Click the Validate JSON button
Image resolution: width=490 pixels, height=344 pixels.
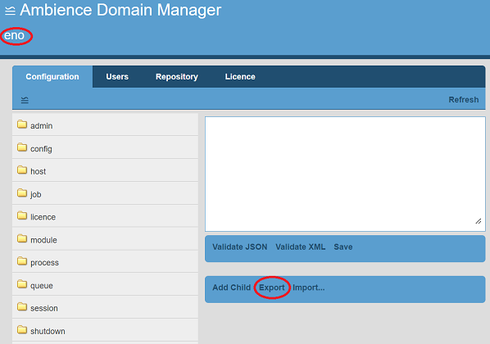pos(240,247)
